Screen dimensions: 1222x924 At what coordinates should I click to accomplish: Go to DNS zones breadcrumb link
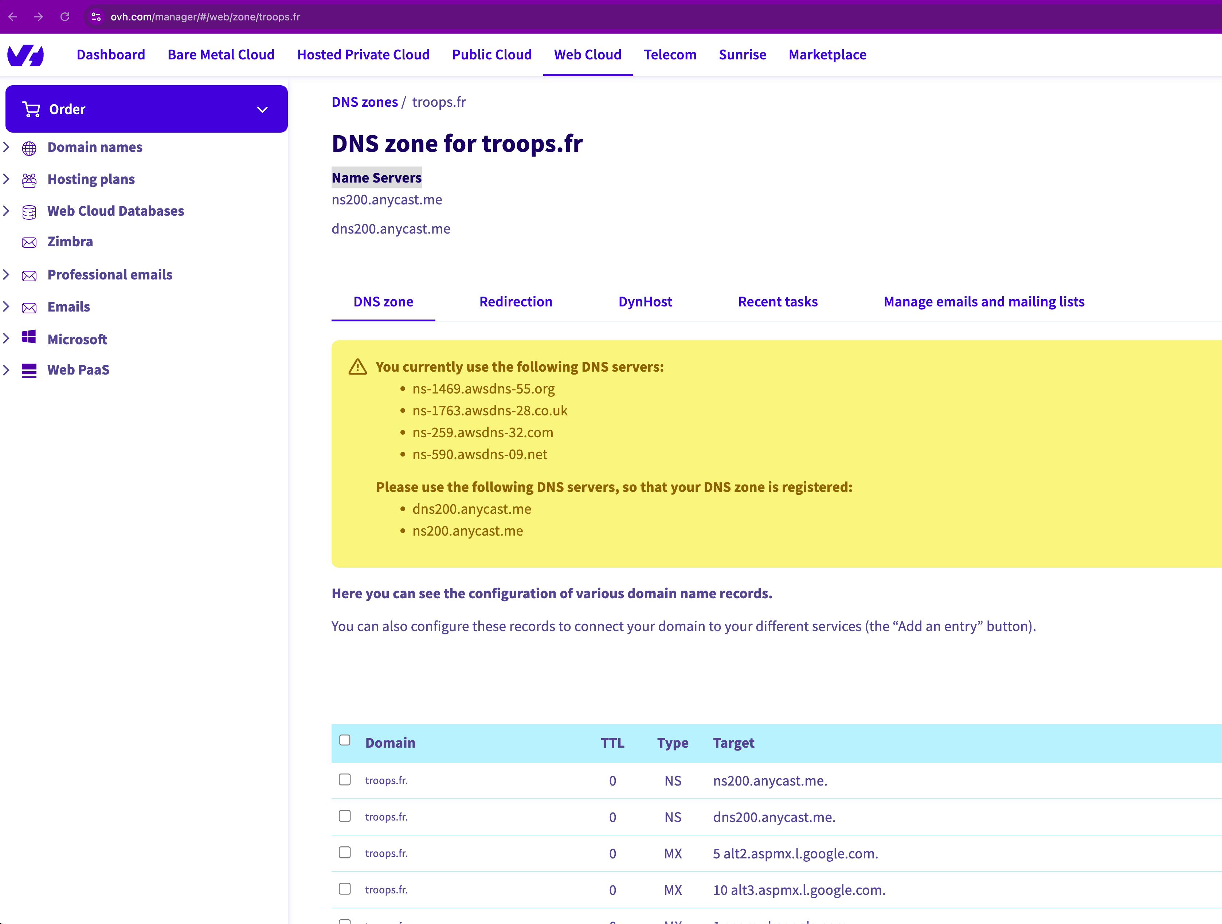click(364, 102)
